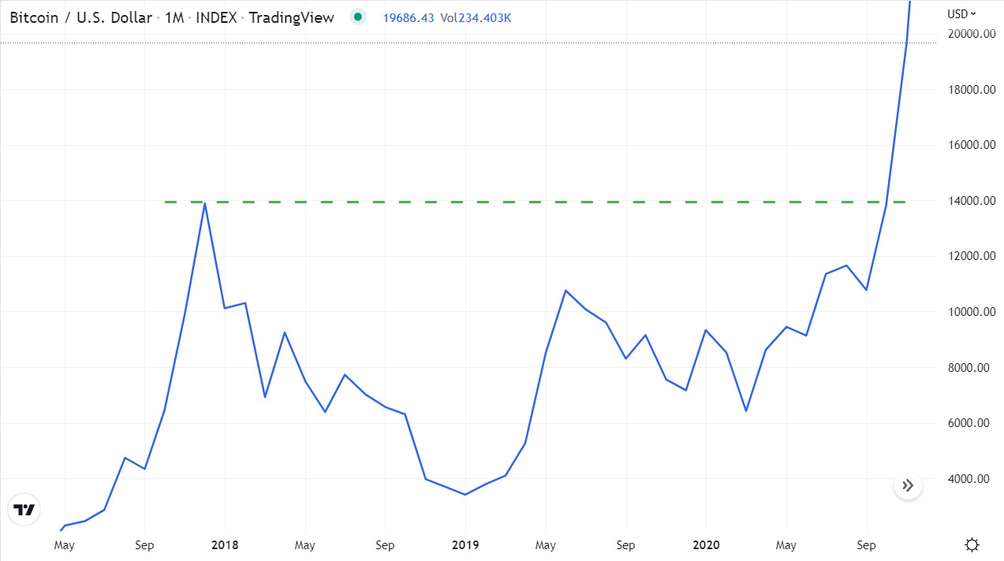Click the 2018 label on time axis
1004x561 pixels.
[225, 544]
